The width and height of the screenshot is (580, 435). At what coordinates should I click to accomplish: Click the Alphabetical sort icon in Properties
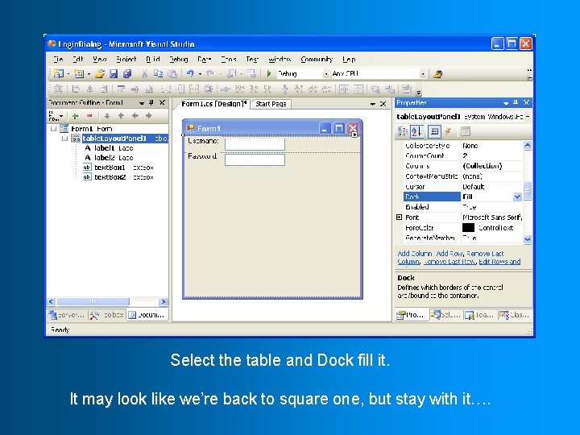pos(417,131)
